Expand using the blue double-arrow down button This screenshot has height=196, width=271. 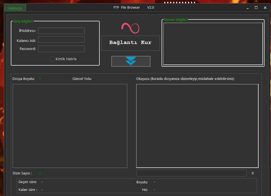point(131,61)
